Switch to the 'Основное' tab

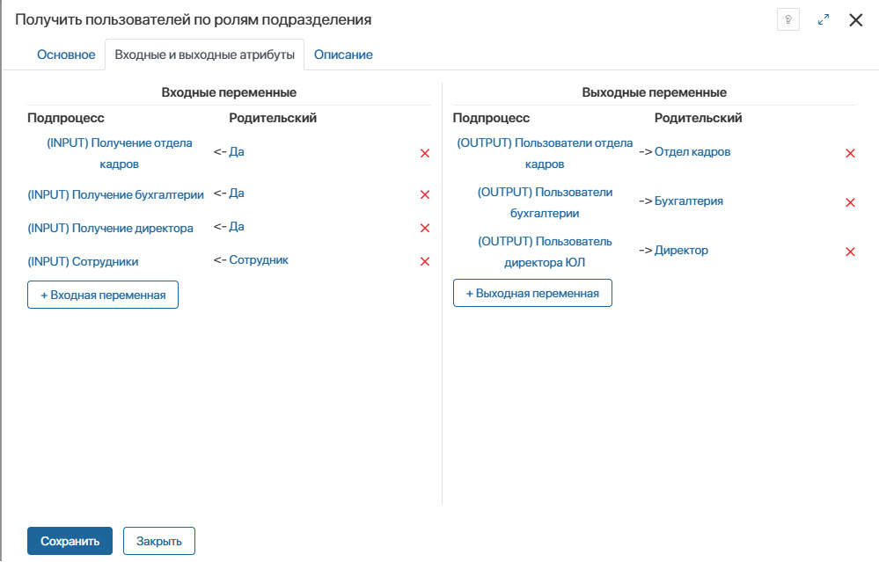66,55
